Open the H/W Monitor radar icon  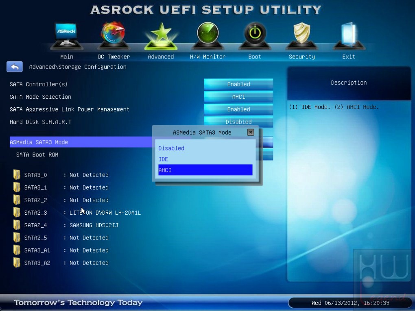coord(208,35)
